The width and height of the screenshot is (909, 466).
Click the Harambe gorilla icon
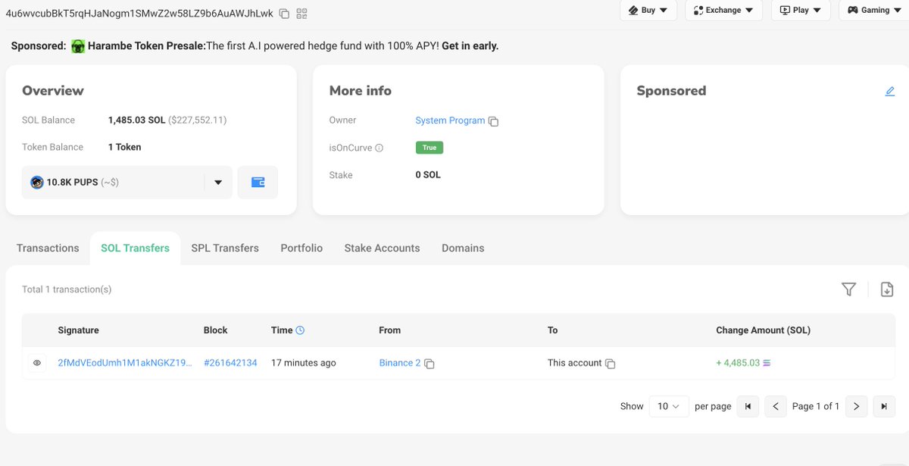coord(78,46)
